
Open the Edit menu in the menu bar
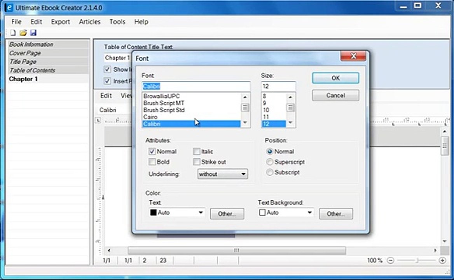click(36, 22)
